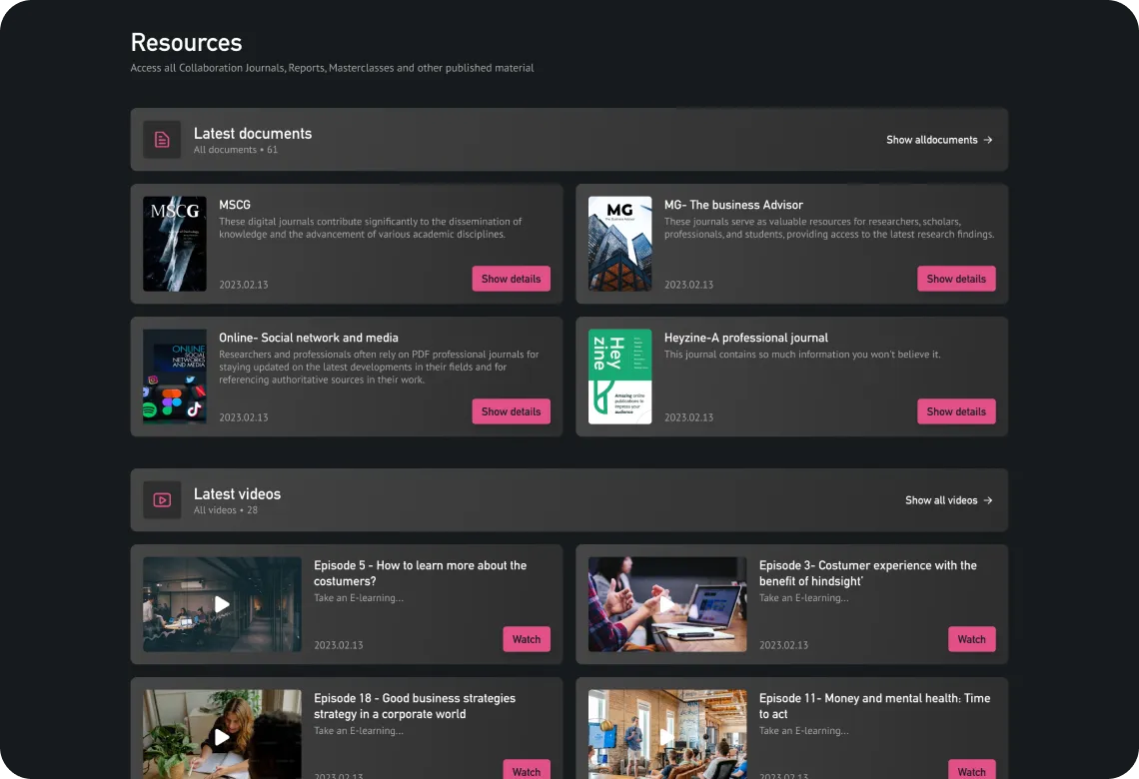Image resolution: width=1139 pixels, height=779 pixels.
Task: Click the document icon beside Latest documents
Action: pyautogui.click(x=162, y=140)
